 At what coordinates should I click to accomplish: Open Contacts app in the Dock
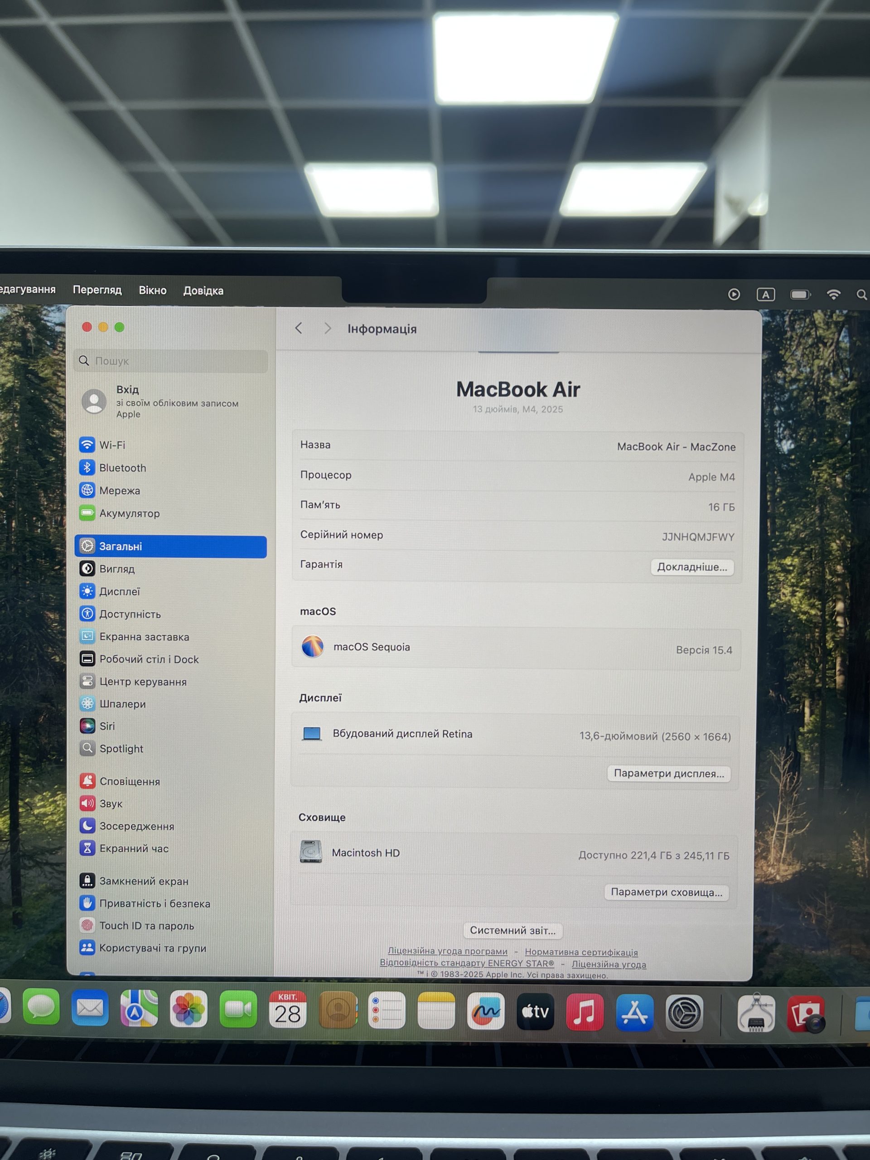point(338,1010)
